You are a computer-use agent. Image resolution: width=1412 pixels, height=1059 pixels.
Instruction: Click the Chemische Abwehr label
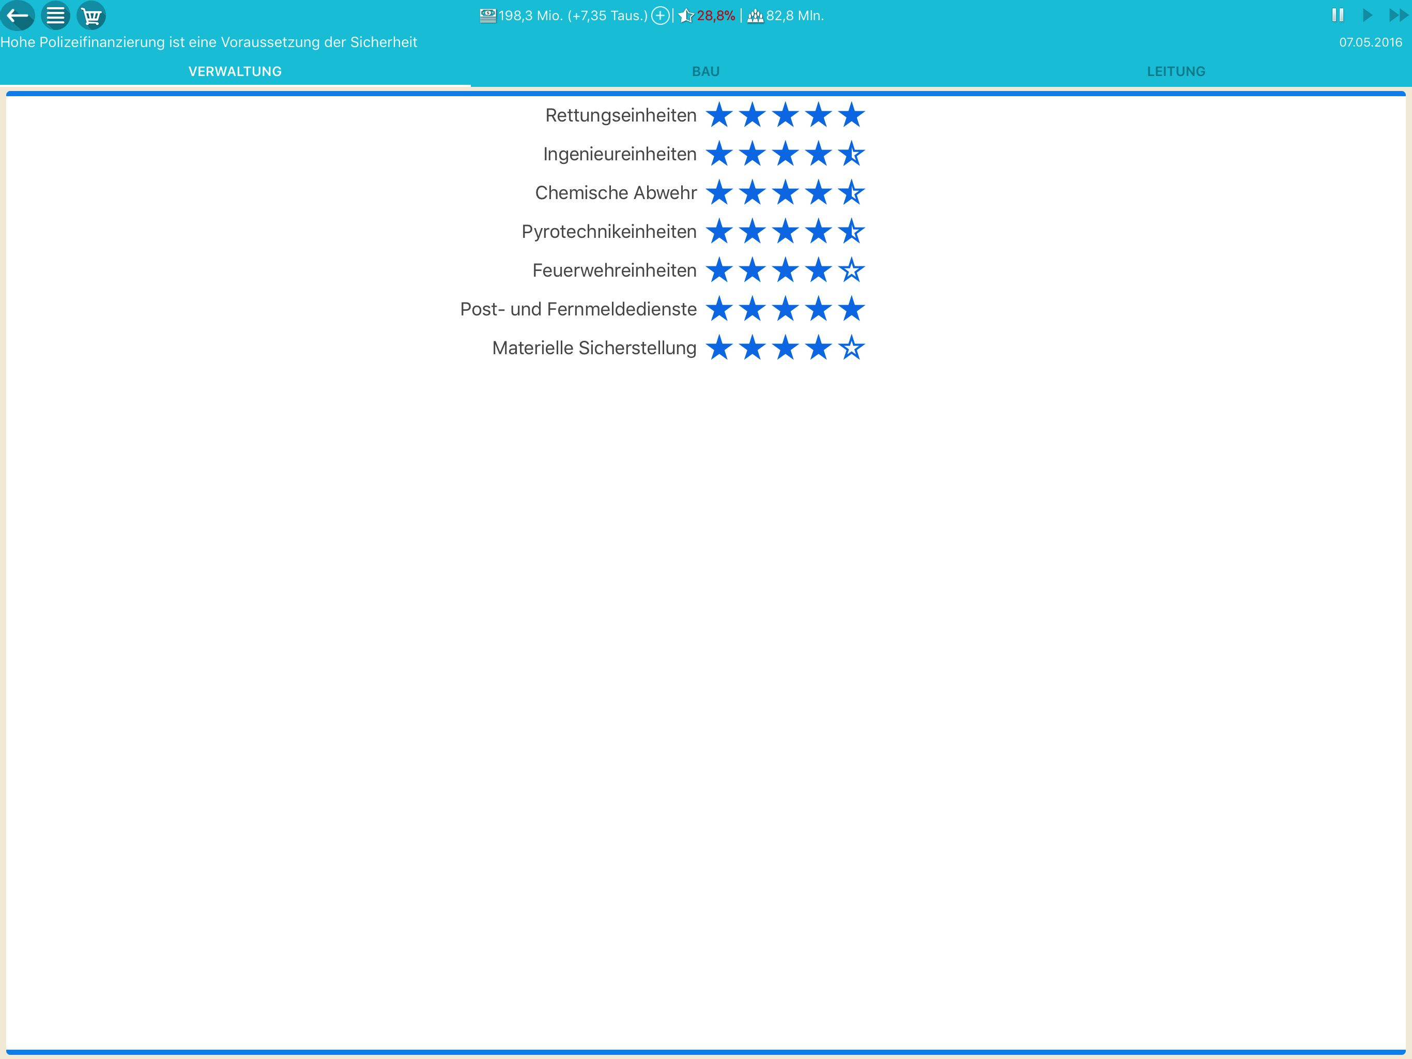pyautogui.click(x=616, y=192)
